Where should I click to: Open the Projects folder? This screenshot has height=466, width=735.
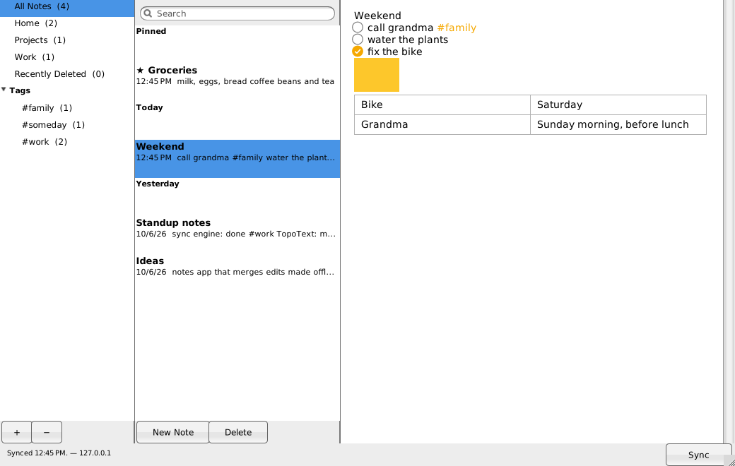(67, 40)
